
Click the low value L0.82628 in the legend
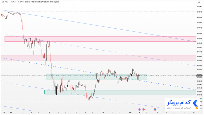tap(40, 2)
